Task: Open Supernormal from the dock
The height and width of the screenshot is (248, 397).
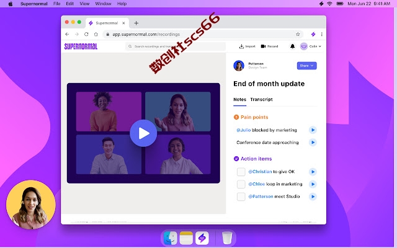Action: [202, 238]
